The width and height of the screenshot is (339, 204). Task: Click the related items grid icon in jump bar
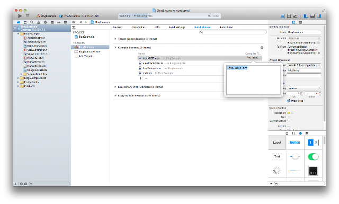click(74, 22)
